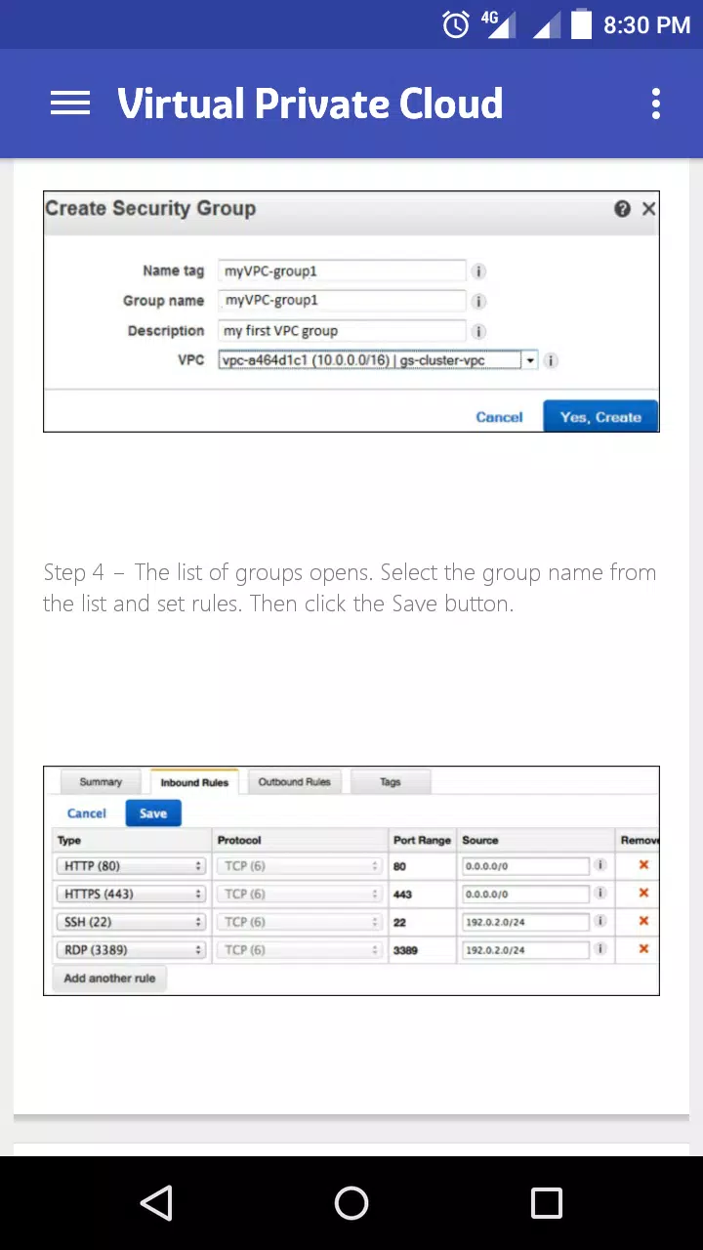703x1250 pixels.
Task: Select the Inbound Rules tab
Action: tap(194, 782)
